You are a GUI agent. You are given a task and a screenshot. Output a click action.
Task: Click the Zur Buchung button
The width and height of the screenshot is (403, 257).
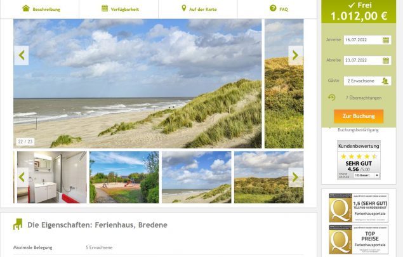click(x=359, y=116)
